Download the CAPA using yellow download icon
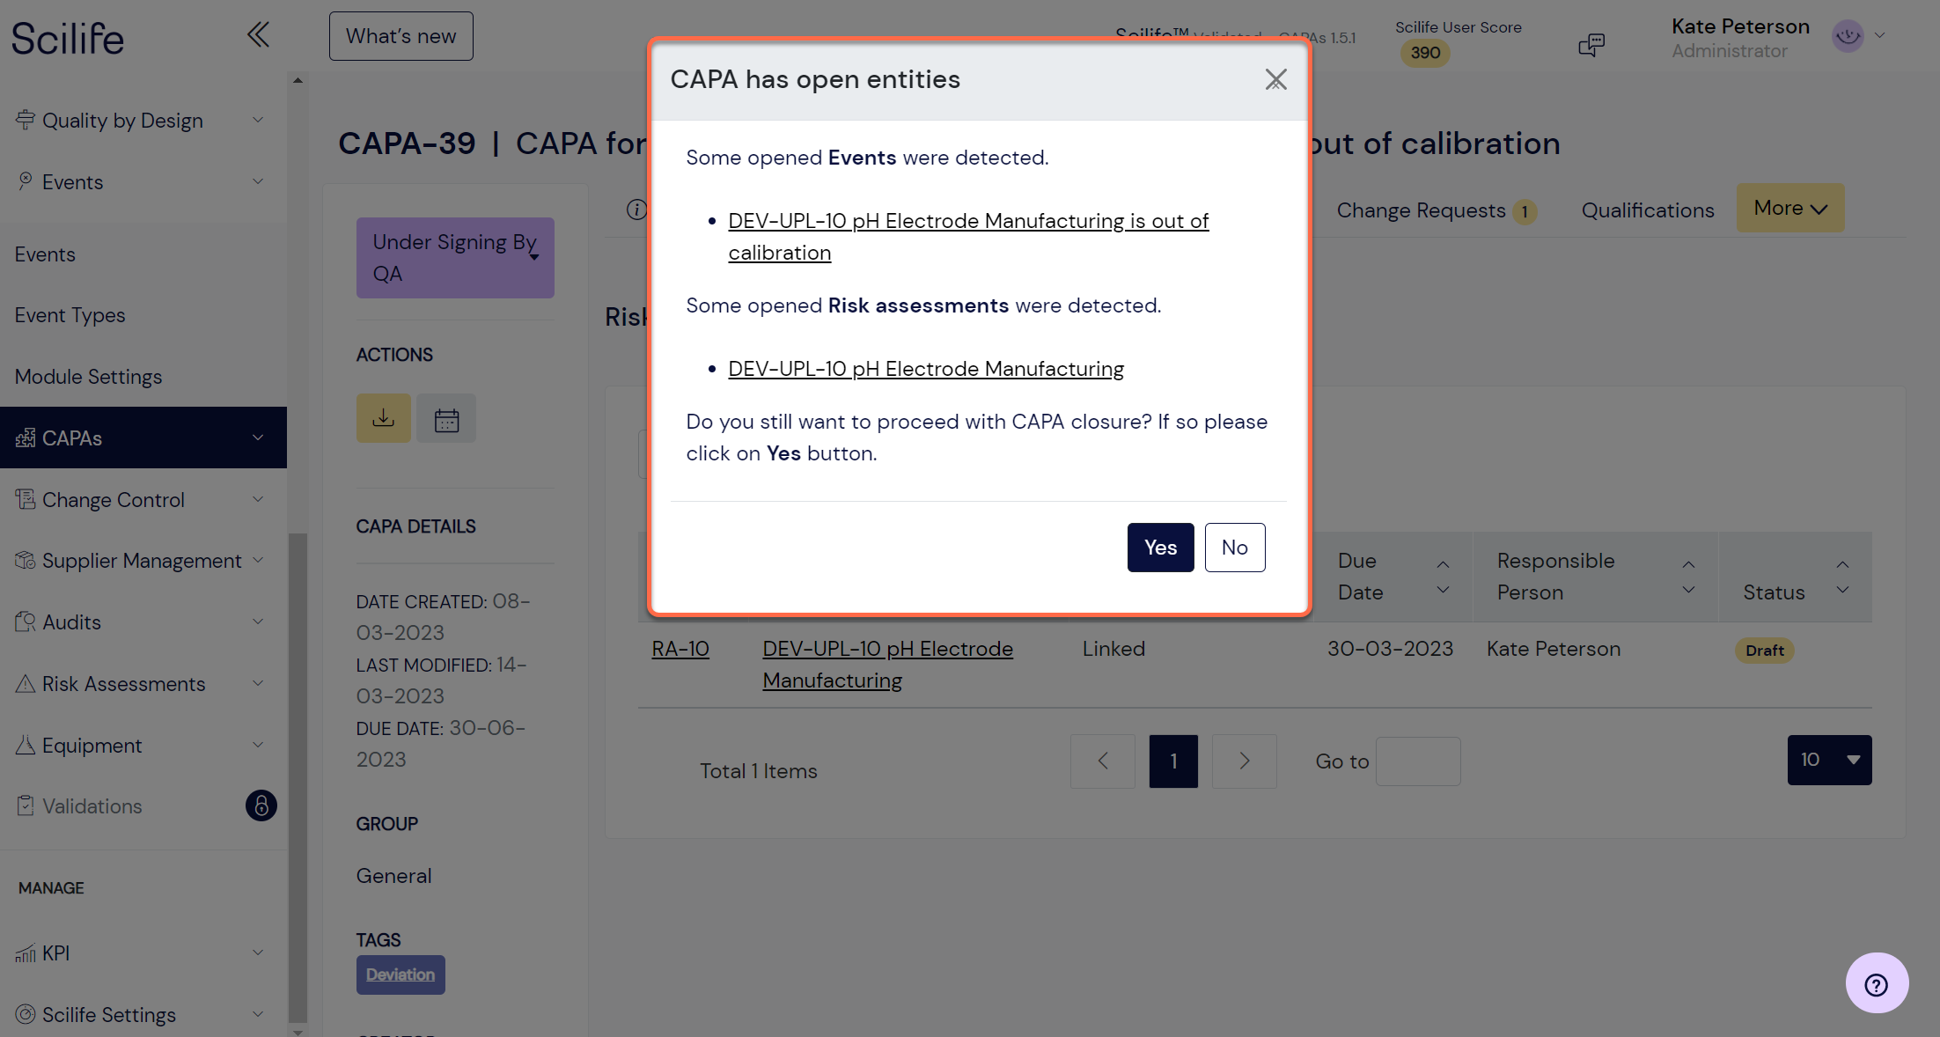 point(384,418)
